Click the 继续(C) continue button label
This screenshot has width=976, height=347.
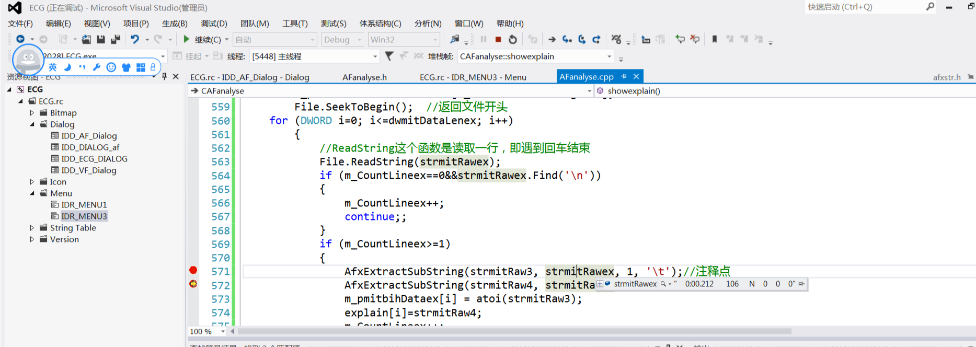208,39
